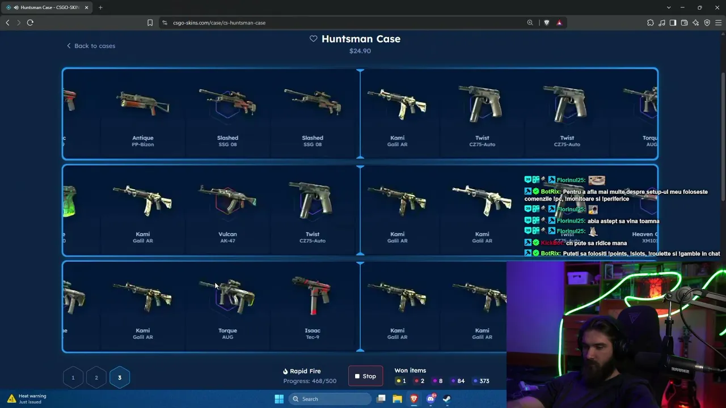
Task: Click the browser back arrow
Action: (7, 23)
